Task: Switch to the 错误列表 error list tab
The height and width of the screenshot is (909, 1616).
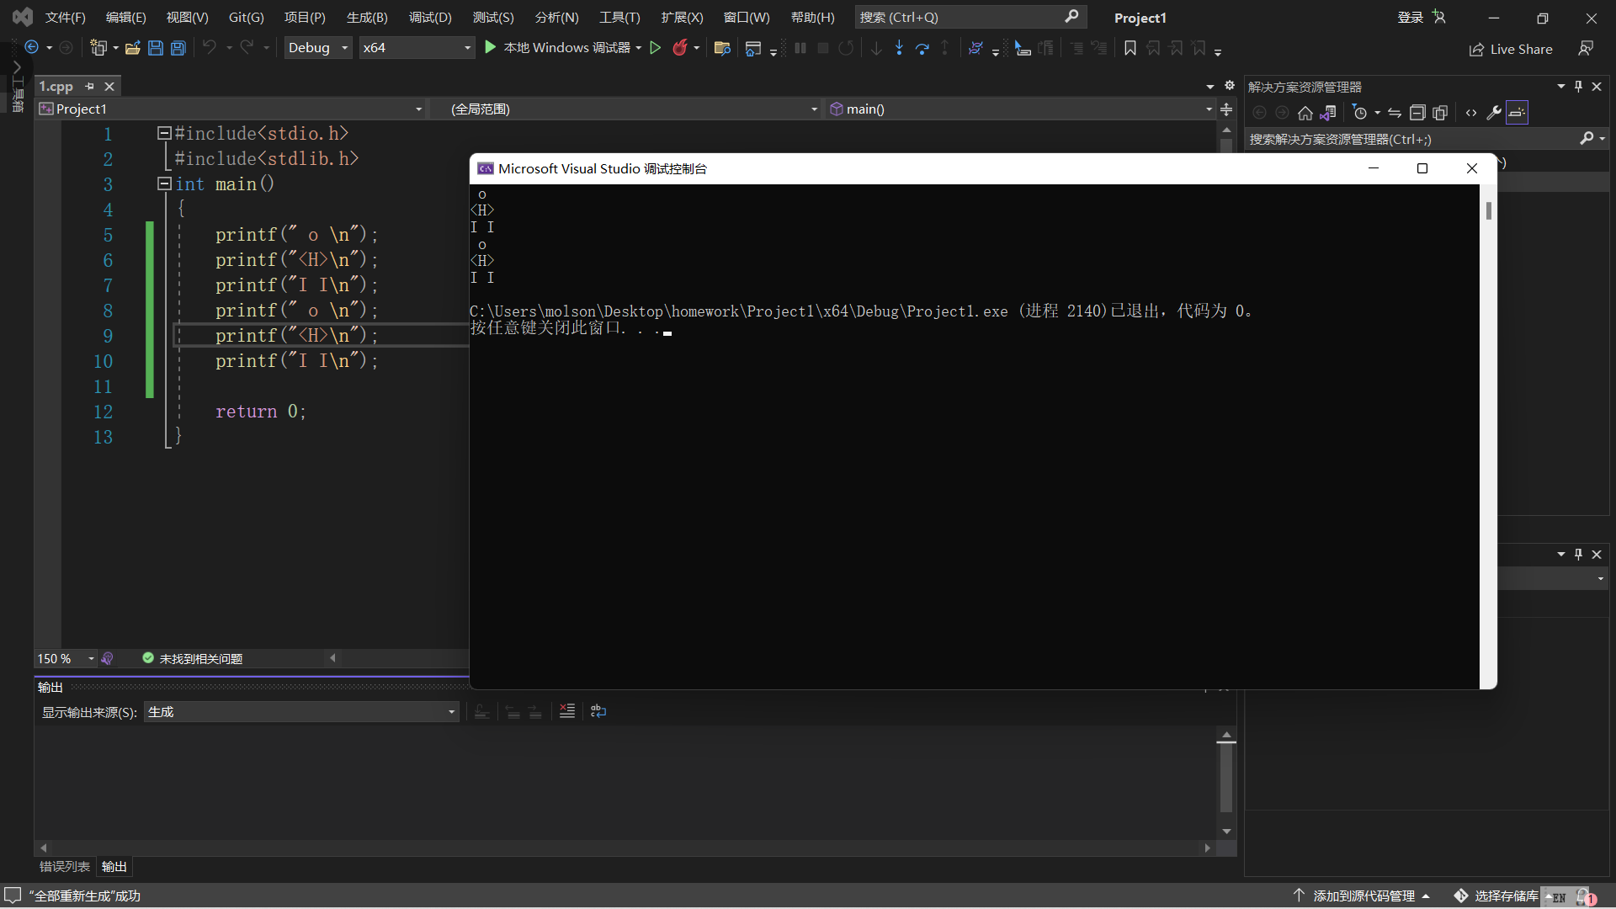Action: tap(65, 866)
